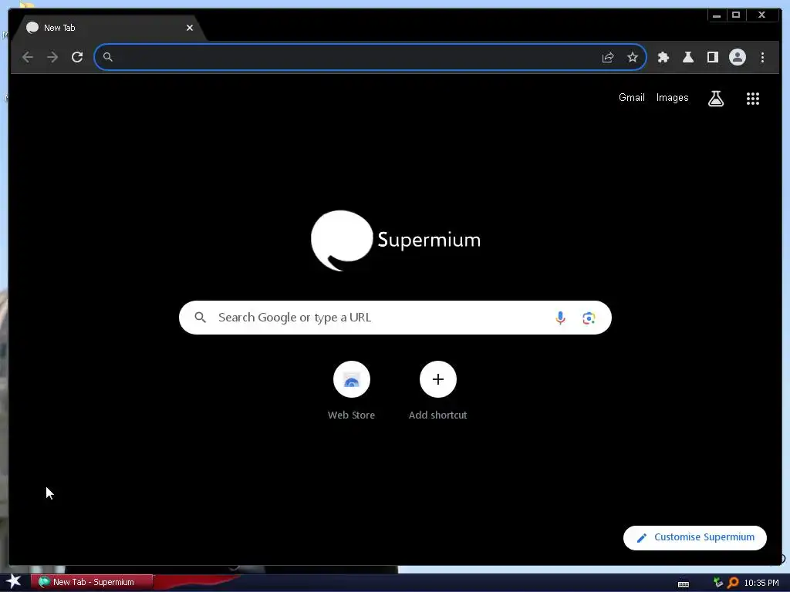Toggle the side panel icon
Image resolution: width=790 pixels, height=592 pixels.
[712, 57]
